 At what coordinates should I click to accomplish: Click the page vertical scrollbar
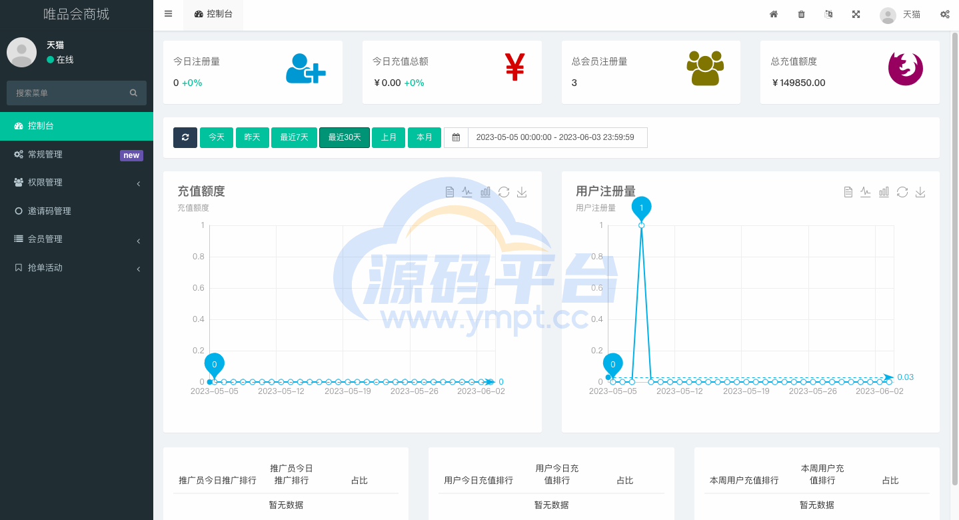tap(954, 259)
